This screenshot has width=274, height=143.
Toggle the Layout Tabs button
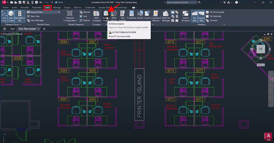coord(201,16)
